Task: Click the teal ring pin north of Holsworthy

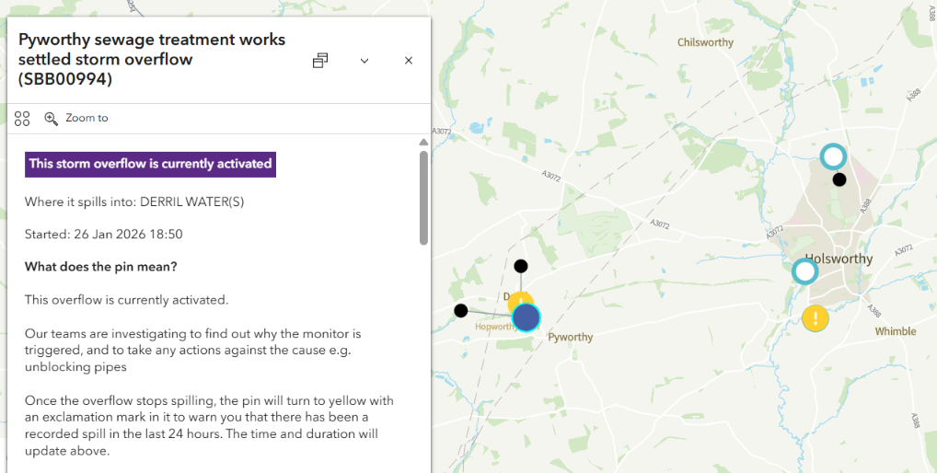Action: [833, 156]
